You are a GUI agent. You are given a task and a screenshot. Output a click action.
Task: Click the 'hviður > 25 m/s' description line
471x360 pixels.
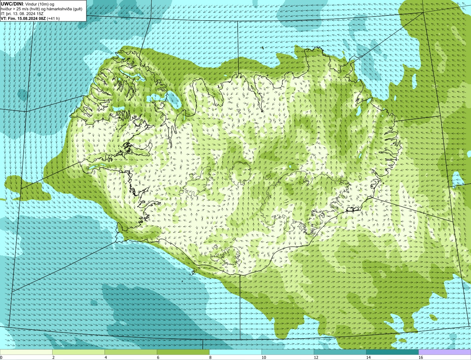pyautogui.click(x=42, y=9)
